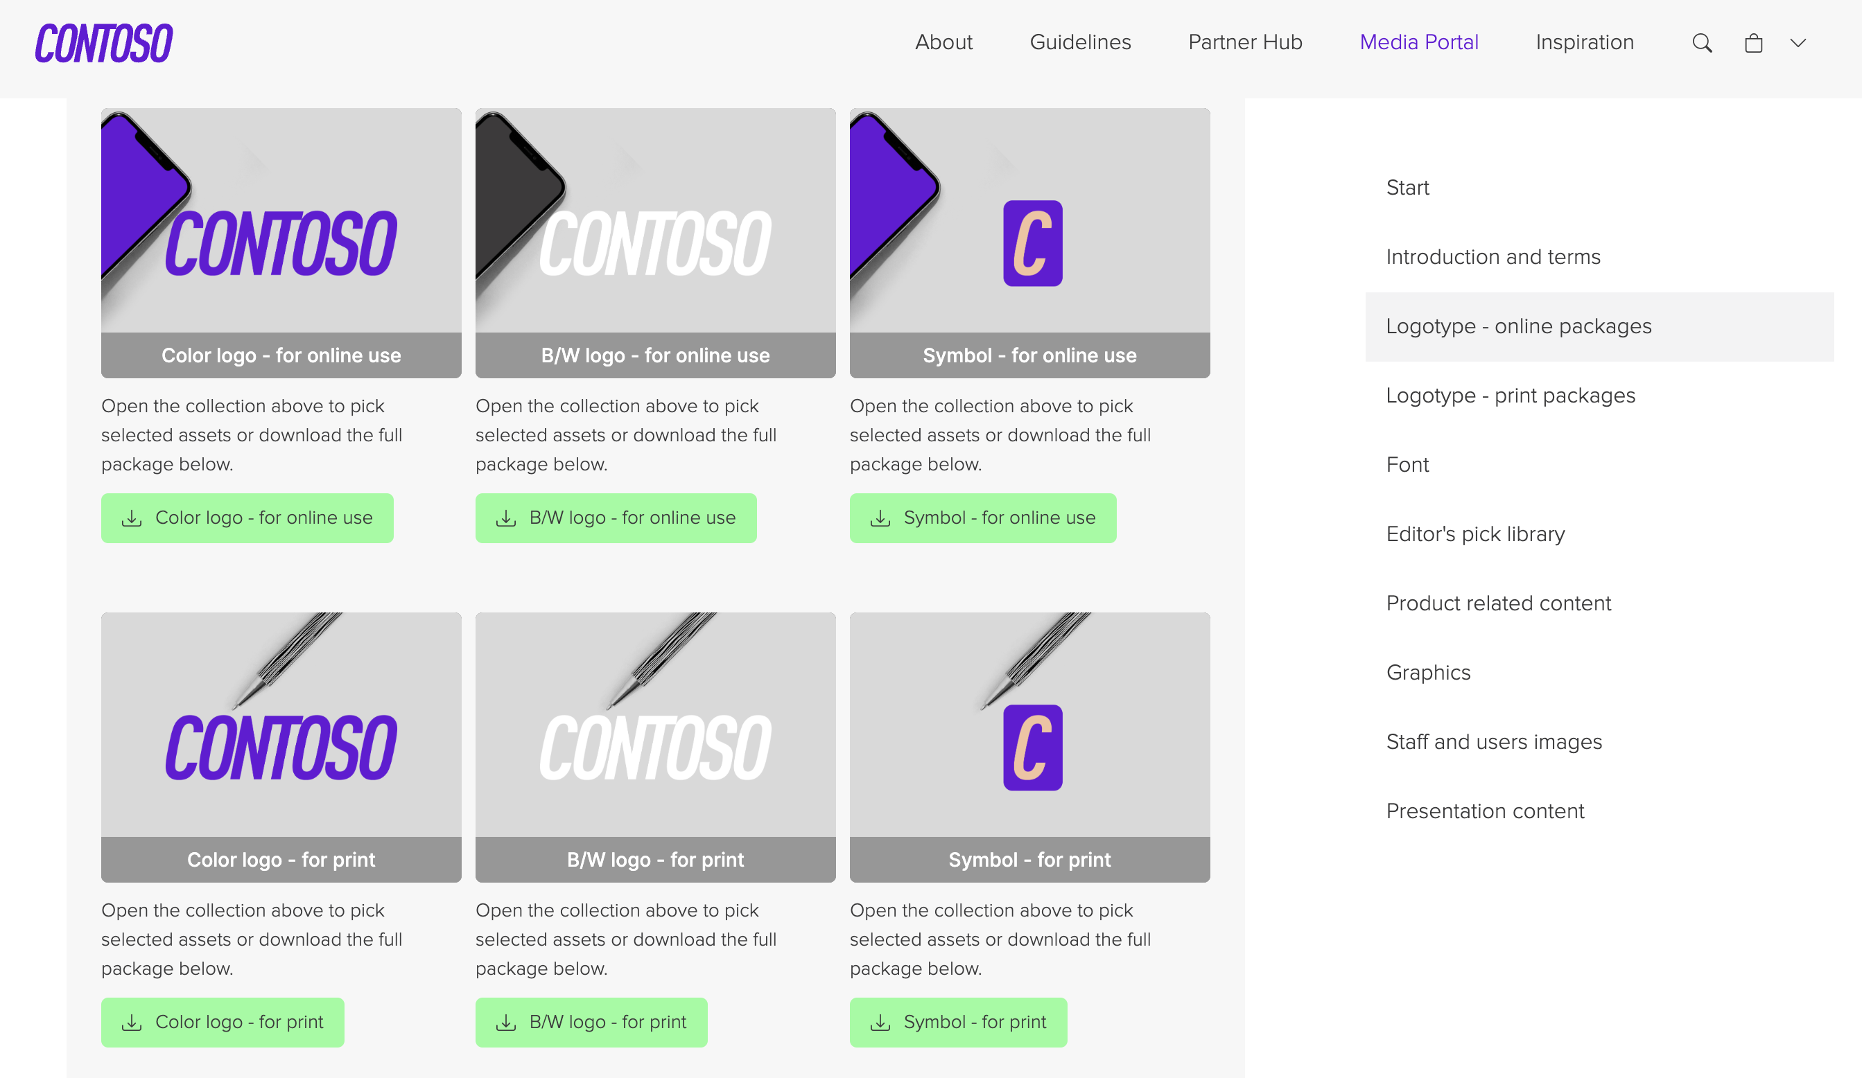The height and width of the screenshot is (1078, 1862).
Task: Select the Media Portal nav tab
Action: (1420, 41)
